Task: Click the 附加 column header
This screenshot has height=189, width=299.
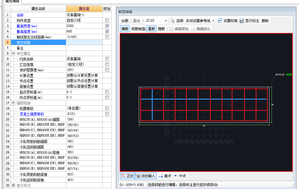Action: tap(107, 9)
